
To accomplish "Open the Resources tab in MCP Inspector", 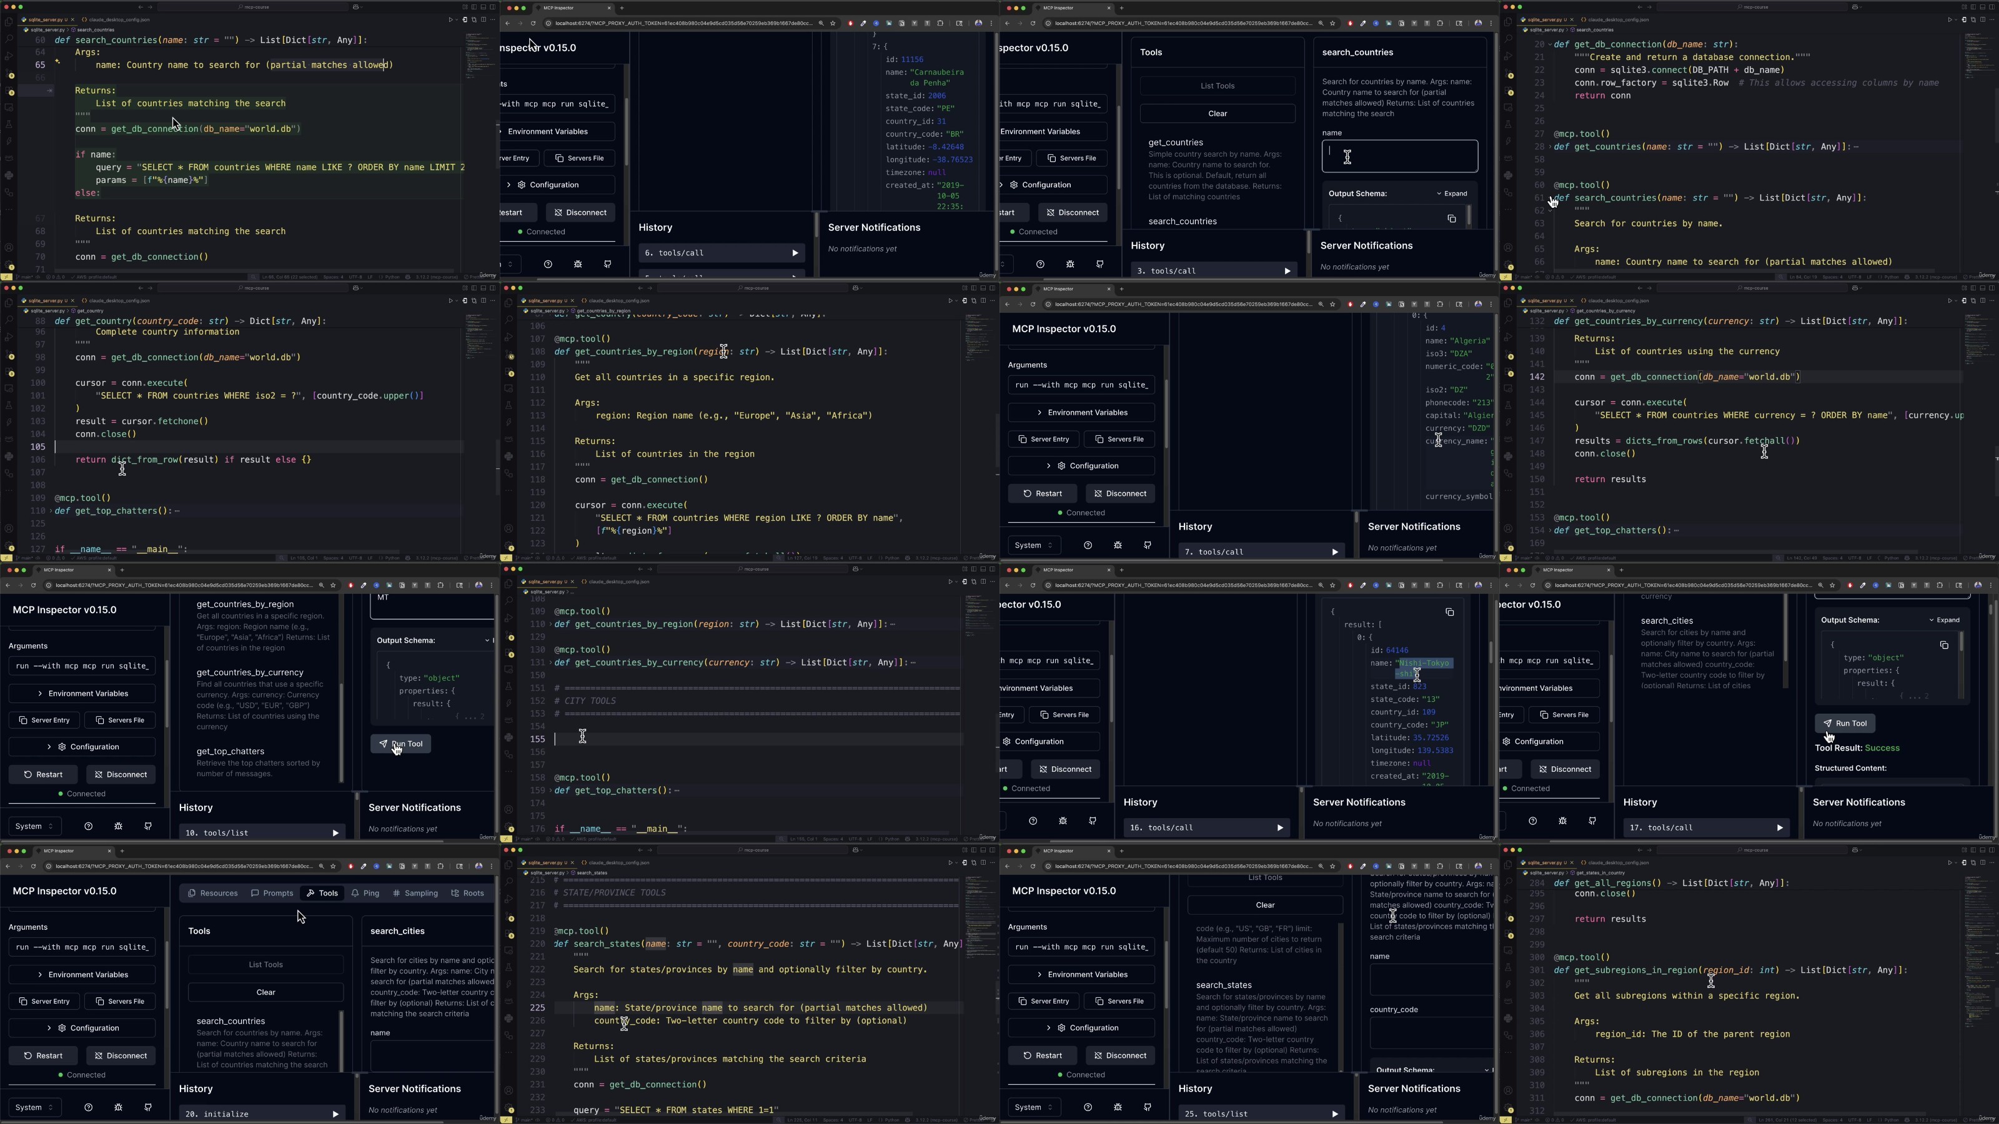I will (212, 893).
